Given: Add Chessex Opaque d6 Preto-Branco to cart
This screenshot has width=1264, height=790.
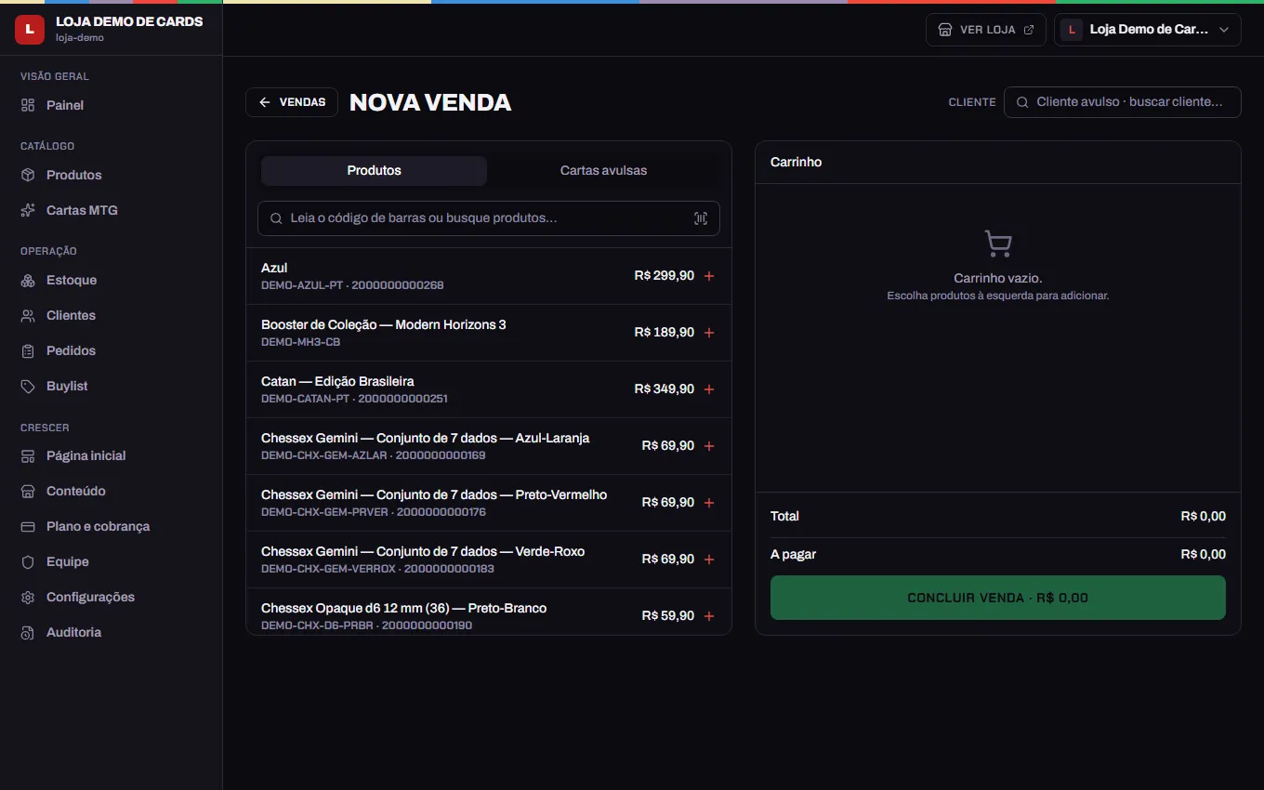Looking at the screenshot, I should [709, 616].
